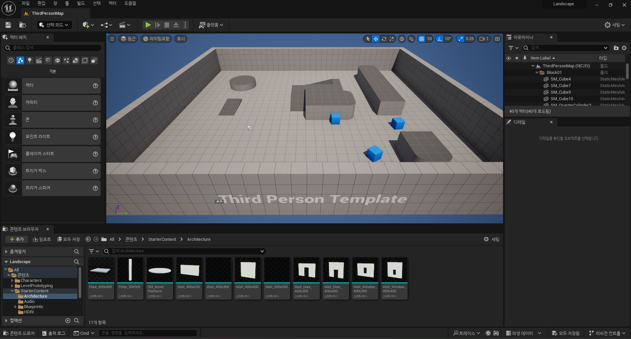
Task: Select the Rotate tool in viewport
Action: 384,39
